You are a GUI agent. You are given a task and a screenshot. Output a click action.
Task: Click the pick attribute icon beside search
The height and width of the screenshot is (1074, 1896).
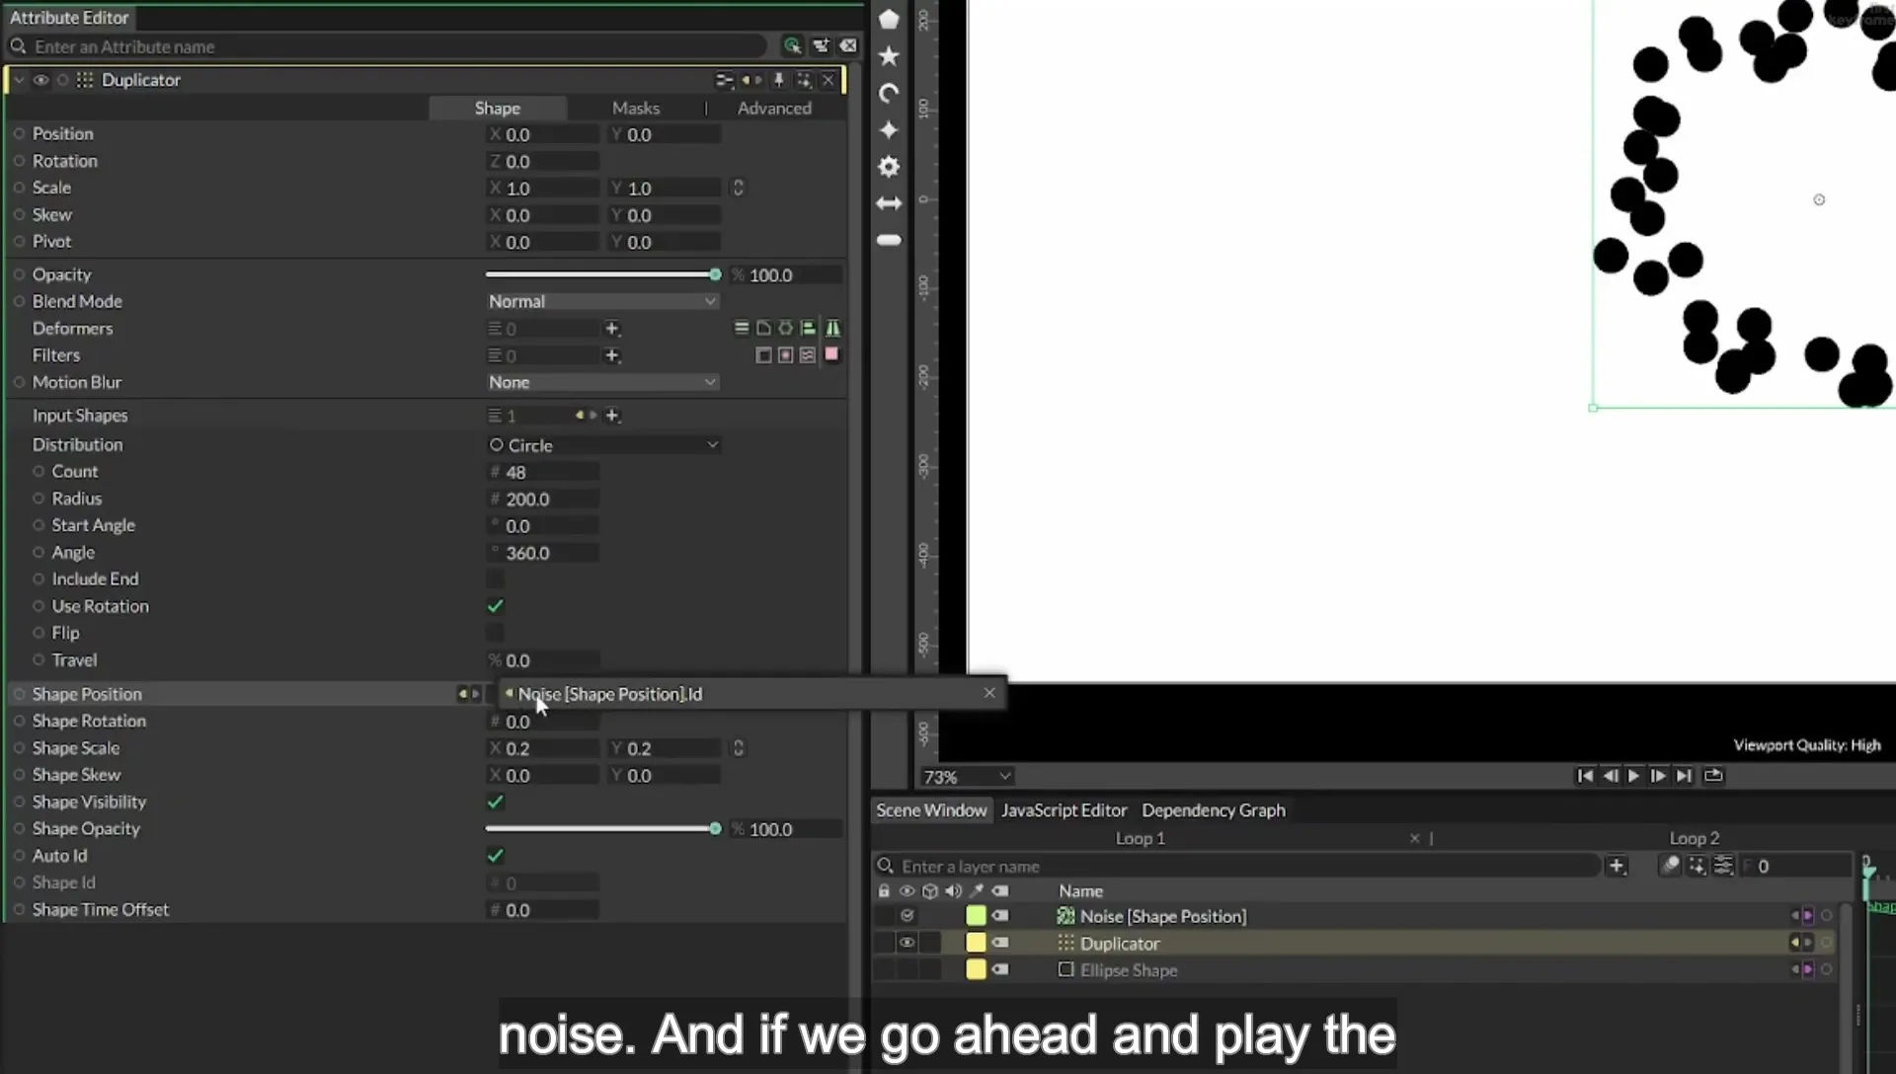pyautogui.click(x=792, y=45)
